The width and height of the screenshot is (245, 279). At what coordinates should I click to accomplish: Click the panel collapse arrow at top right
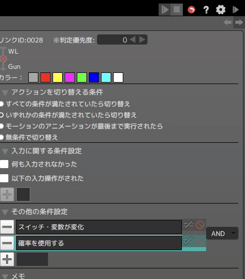tap(235, 10)
